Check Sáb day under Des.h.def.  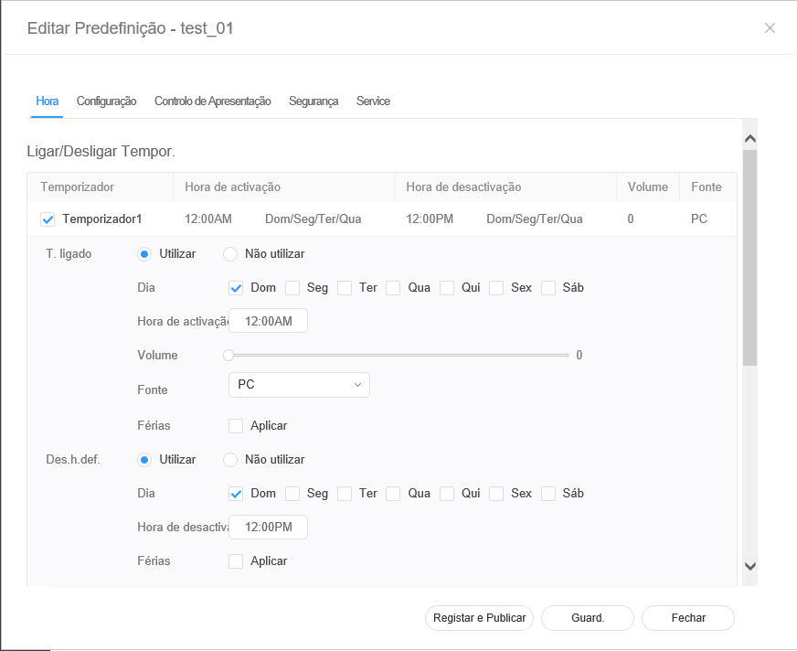pos(548,494)
